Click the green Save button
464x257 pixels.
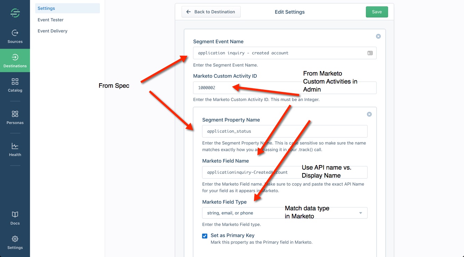(377, 12)
